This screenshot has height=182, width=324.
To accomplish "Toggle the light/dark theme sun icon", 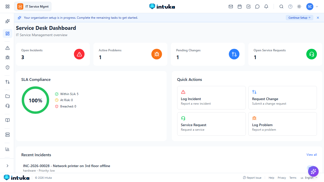I will coord(299,7).
